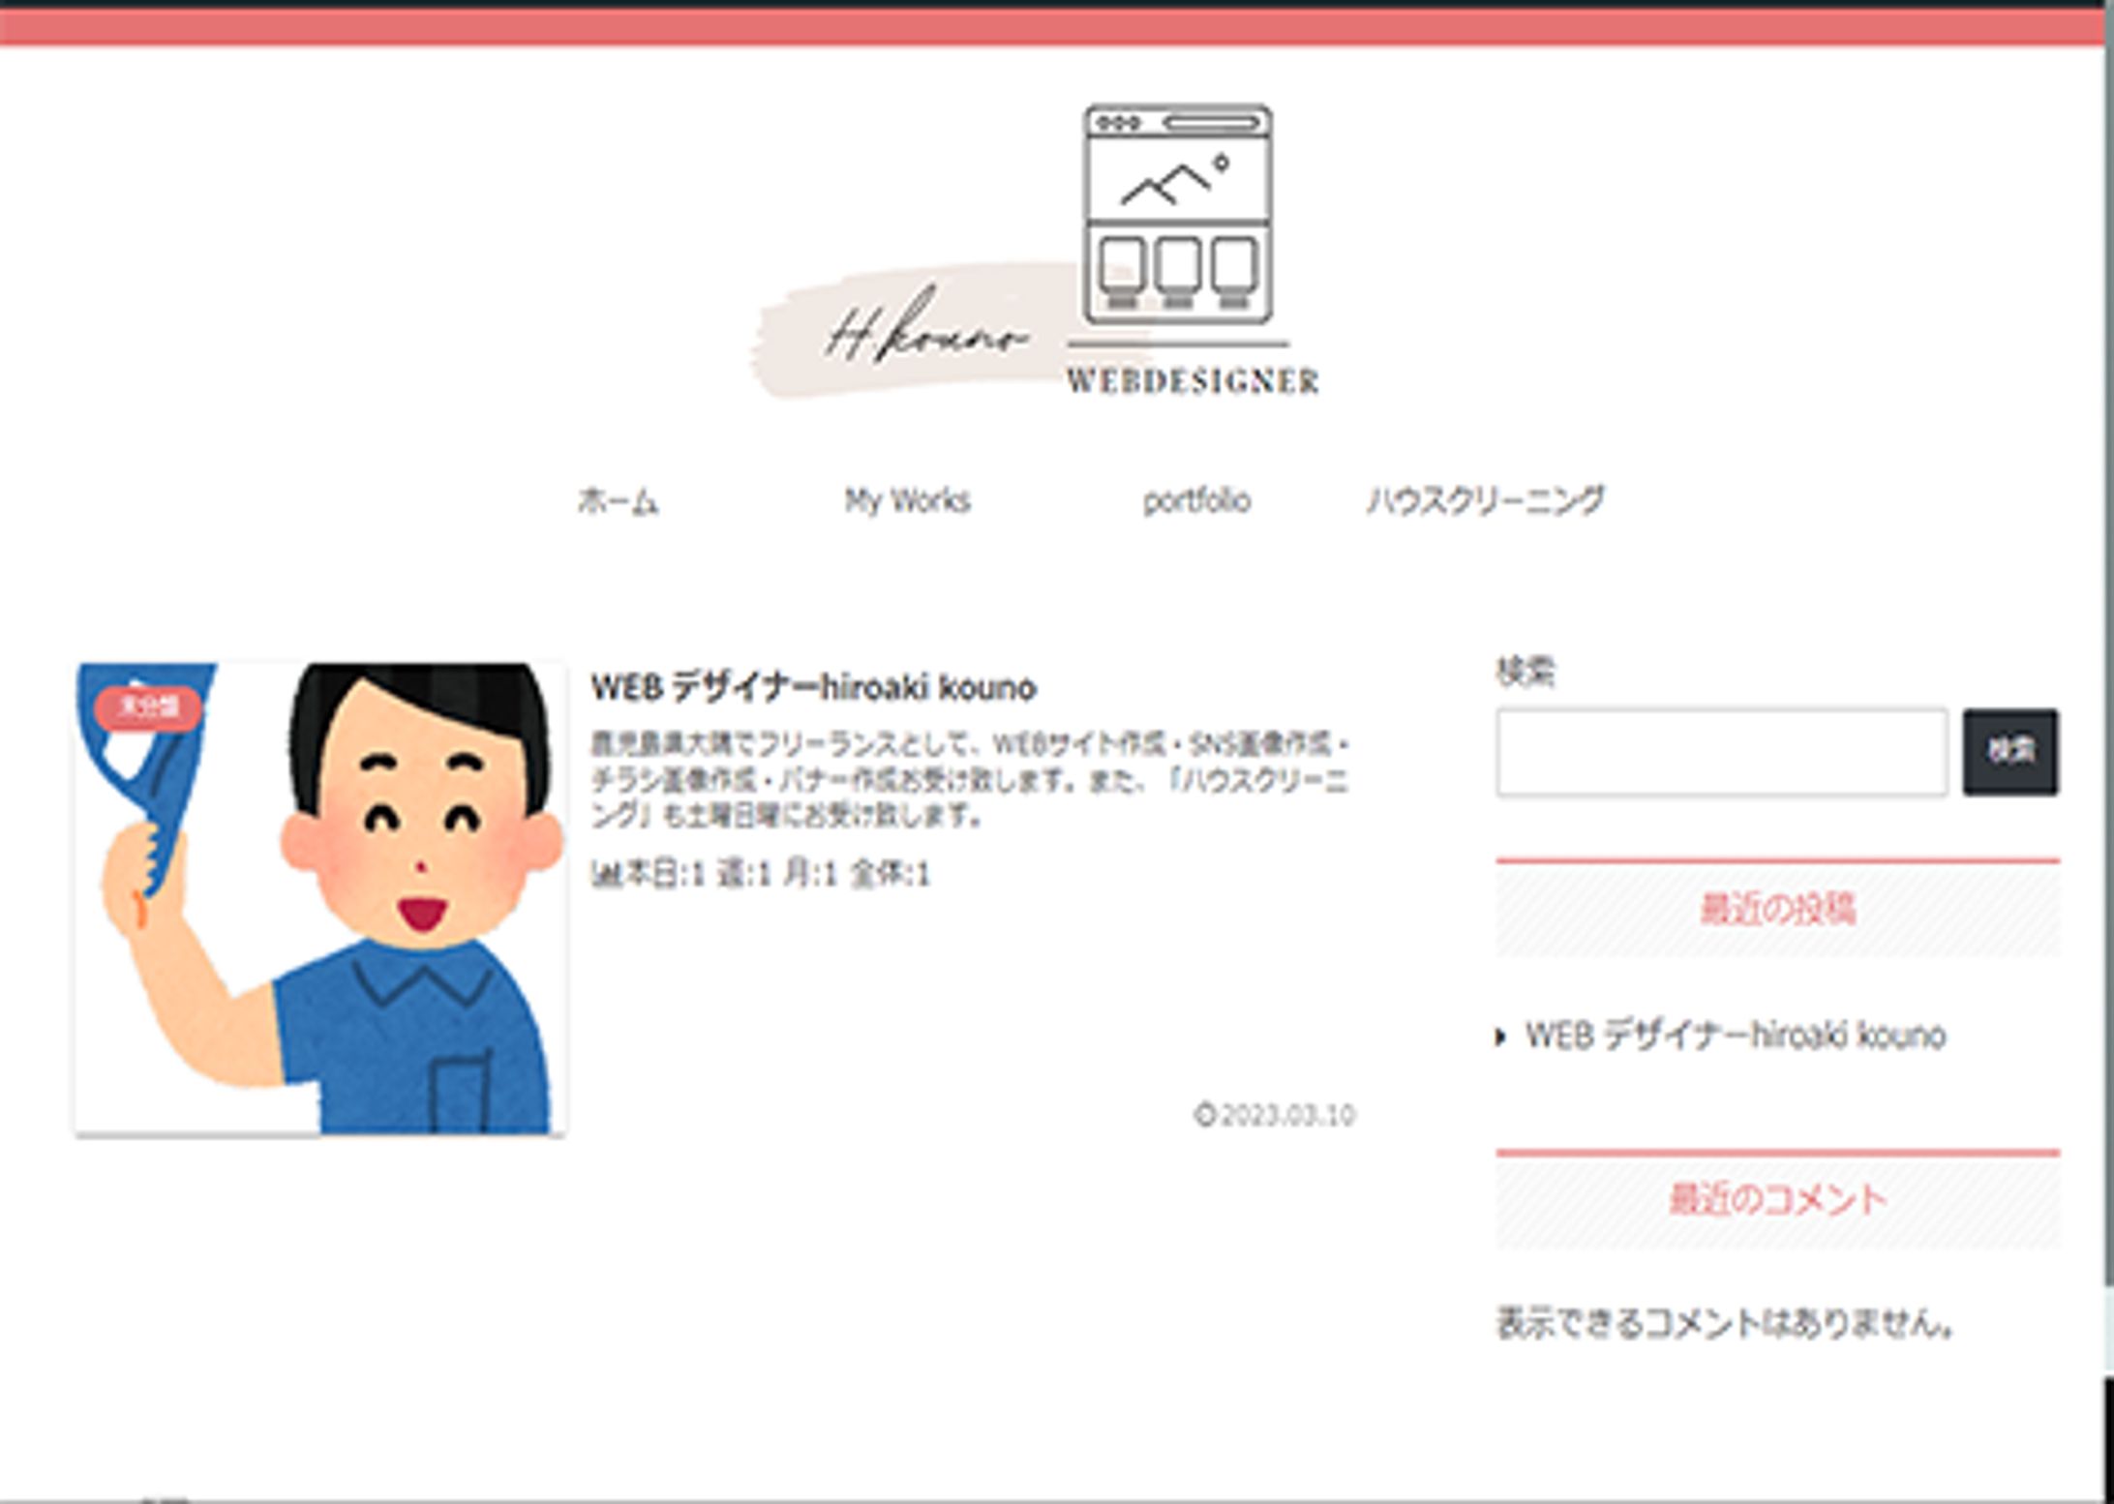Image resolution: width=2114 pixels, height=1504 pixels.
Task: Go to the portfolio page
Action: coord(1196,500)
